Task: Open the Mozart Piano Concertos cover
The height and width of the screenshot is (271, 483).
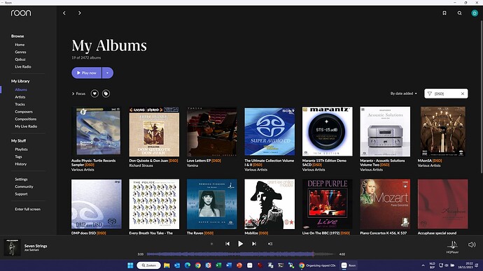Action: pos(385,205)
